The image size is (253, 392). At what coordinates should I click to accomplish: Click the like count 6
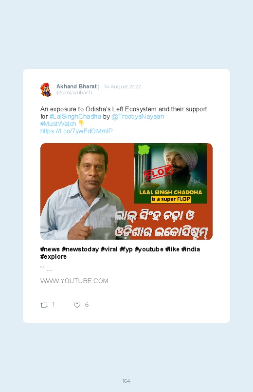click(87, 305)
